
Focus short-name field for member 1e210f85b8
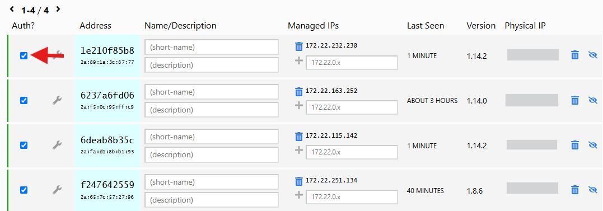tap(212, 47)
